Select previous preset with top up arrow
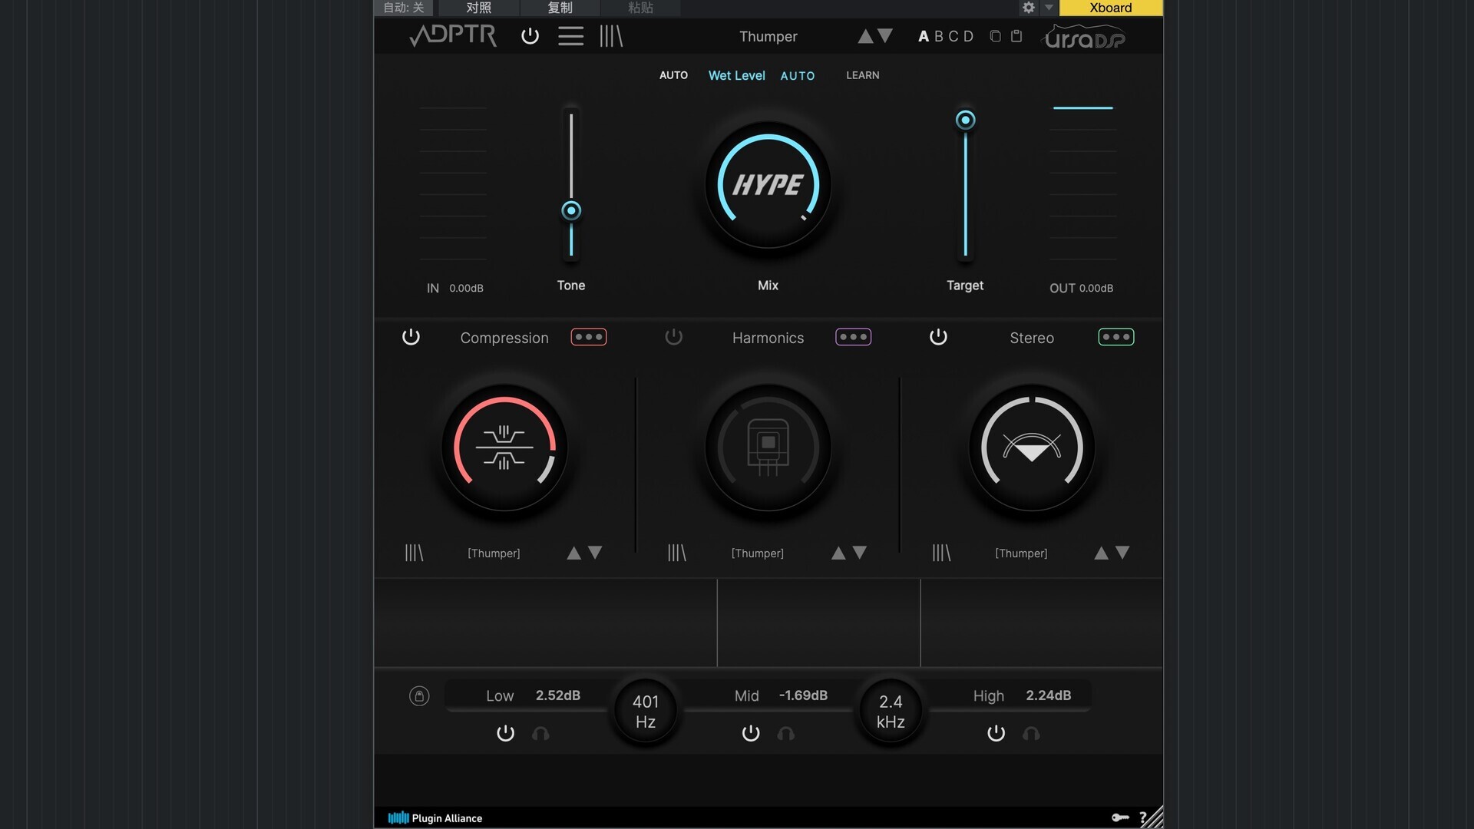 click(x=865, y=36)
